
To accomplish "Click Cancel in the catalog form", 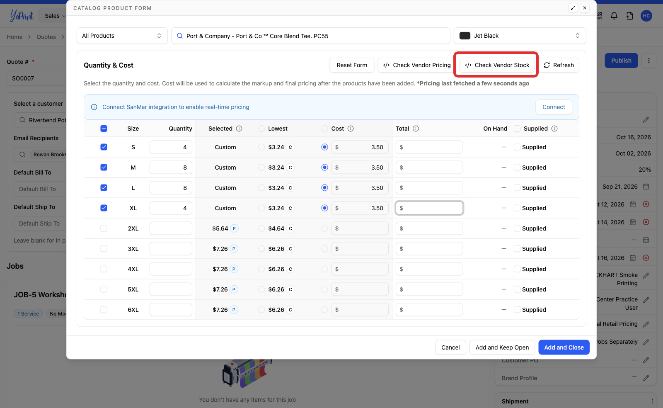I will 450,347.
